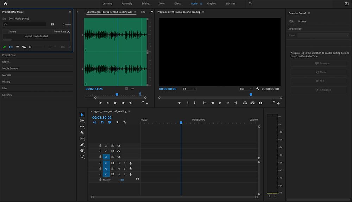Image resolution: width=352 pixels, height=202 pixels.
Task: Click the Home icon
Action: (6, 4)
